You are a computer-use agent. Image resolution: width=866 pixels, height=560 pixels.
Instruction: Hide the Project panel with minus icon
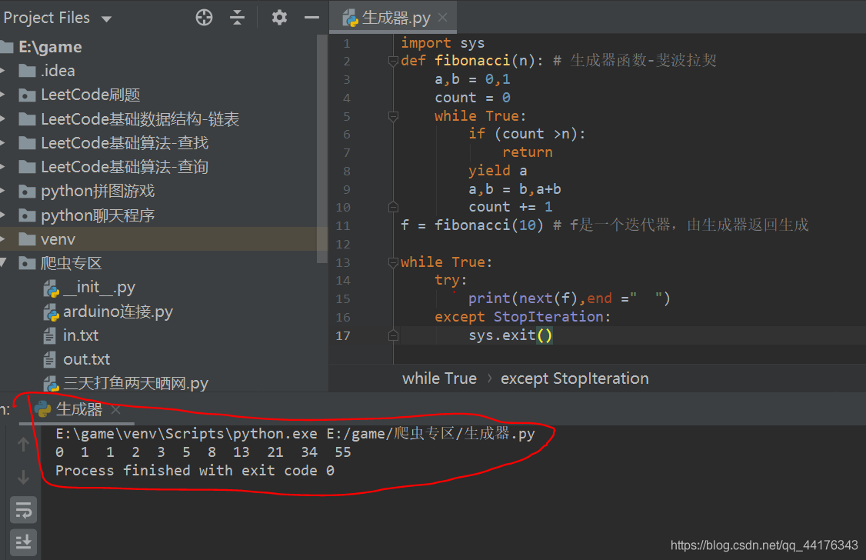pyautogui.click(x=311, y=18)
